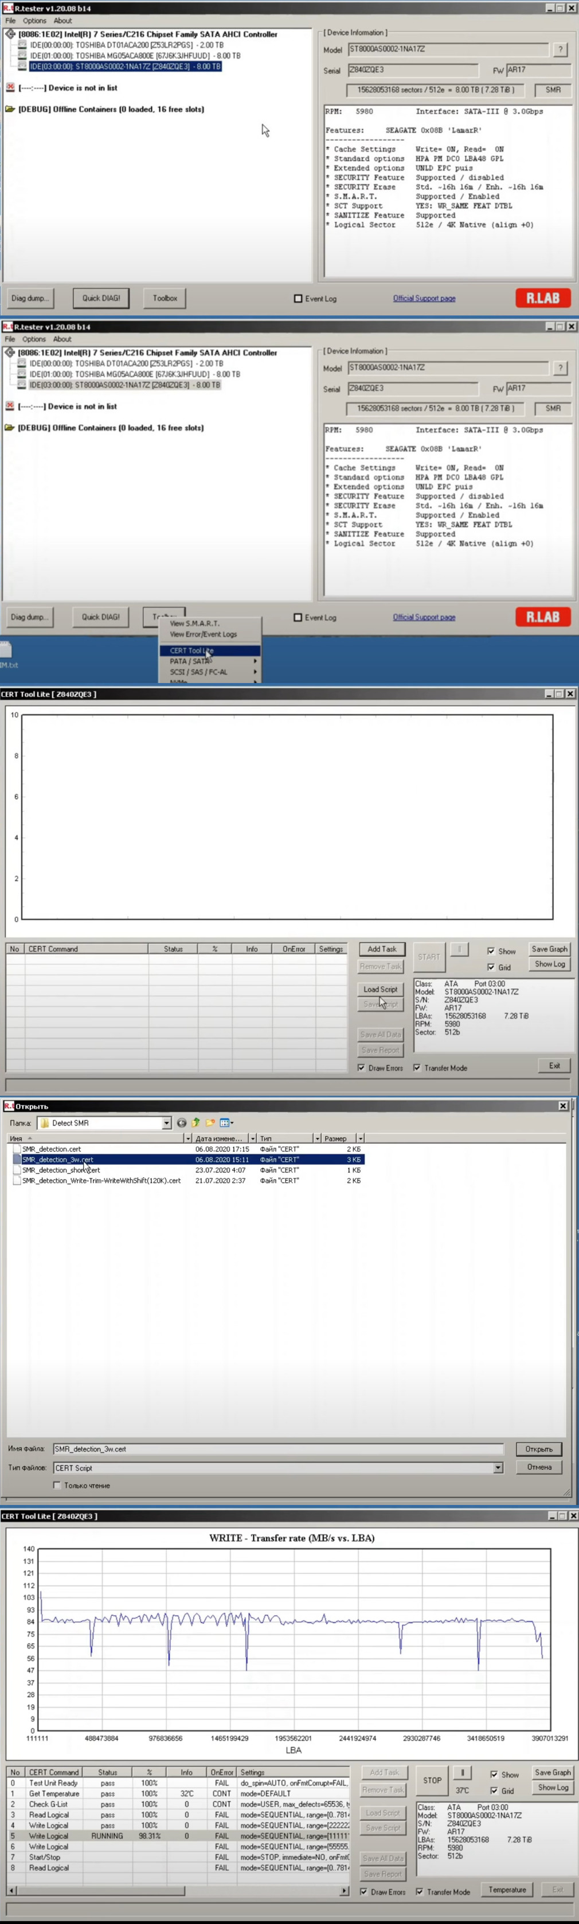Screen dimensions: 579x1924
Task: Click the red "Device is not in list" icon in upper R.tester
Action: click(10, 87)
